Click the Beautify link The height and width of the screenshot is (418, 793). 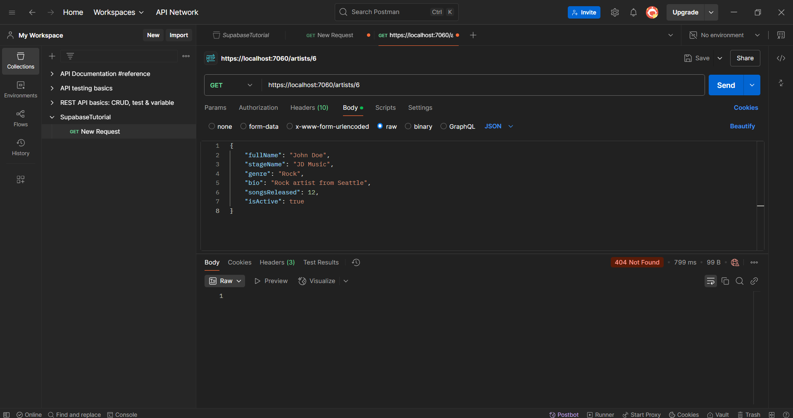742,126
